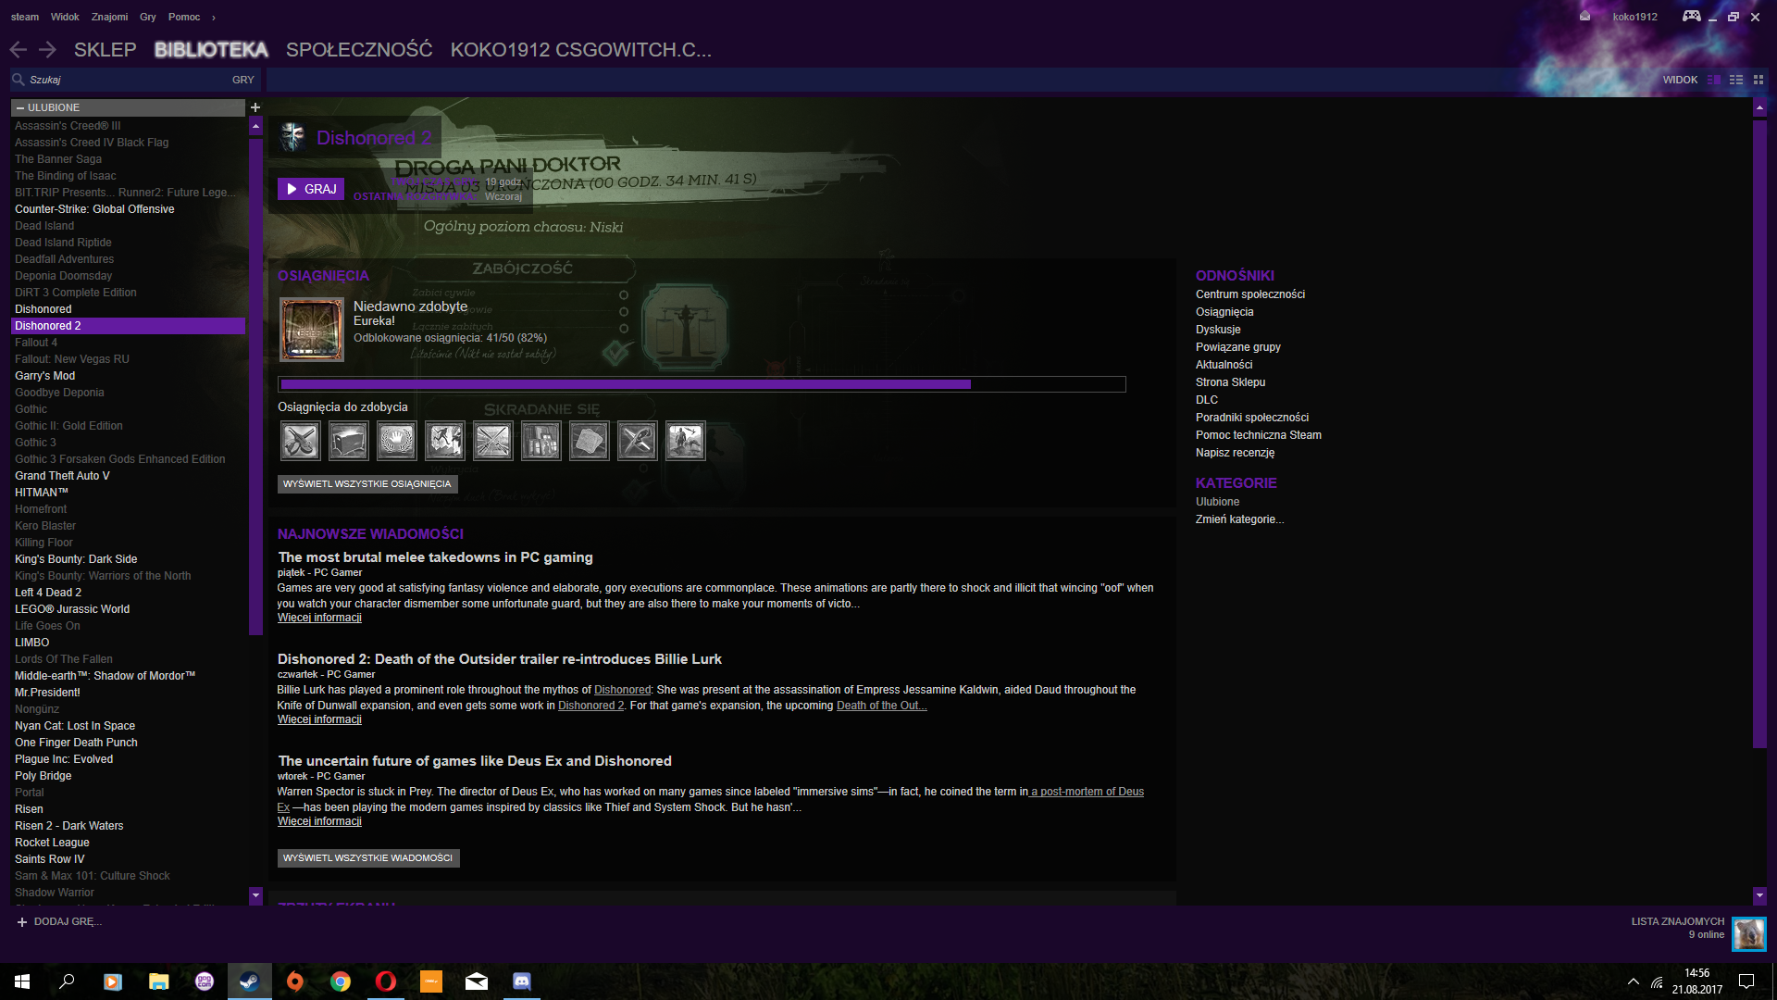View locked standing figure achievement icon

point(685,441)
